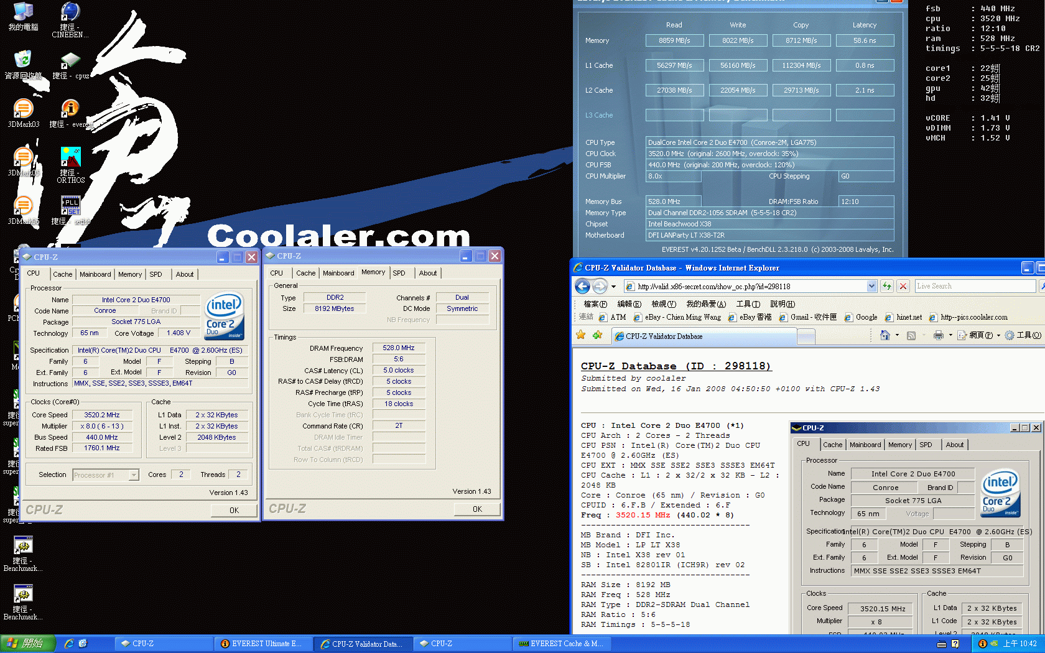Click the keyboard language bar tray icon
1045x653 pixels.
(x=942, y=644)
